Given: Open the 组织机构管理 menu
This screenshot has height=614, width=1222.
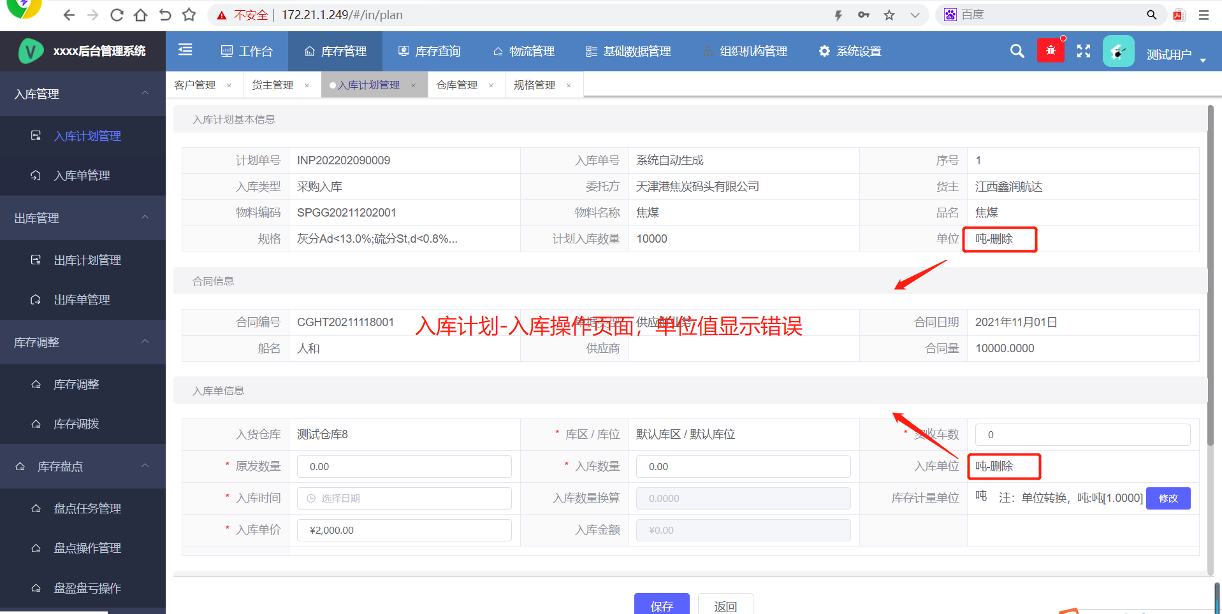Looking at the screenshot, I should click(x=745, y=51).
